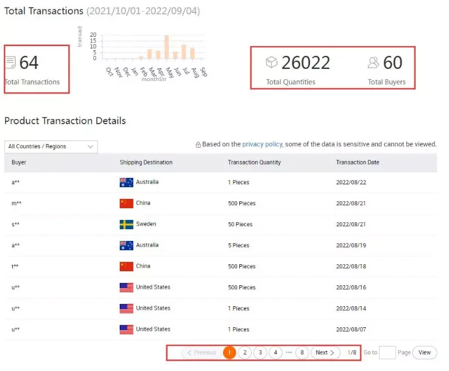
Task: Click the Next page button
Action: (x=325, y=352)
